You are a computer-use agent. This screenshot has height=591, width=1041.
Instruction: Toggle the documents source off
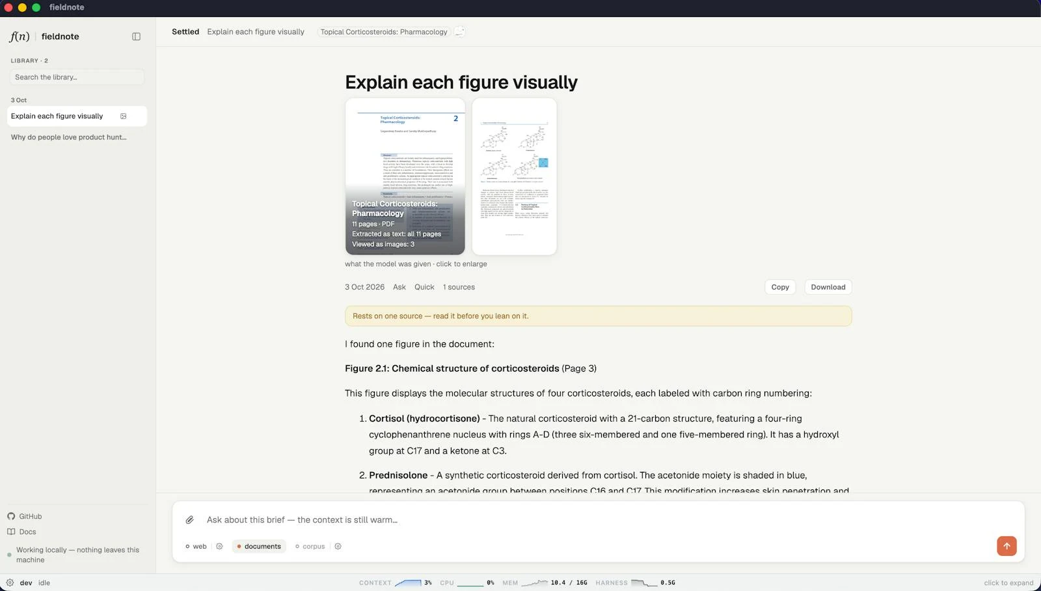coord(259,547)
